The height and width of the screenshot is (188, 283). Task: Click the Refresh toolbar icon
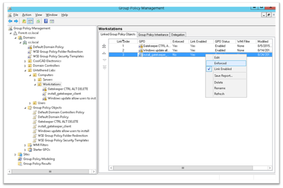[x=38, y=21]
